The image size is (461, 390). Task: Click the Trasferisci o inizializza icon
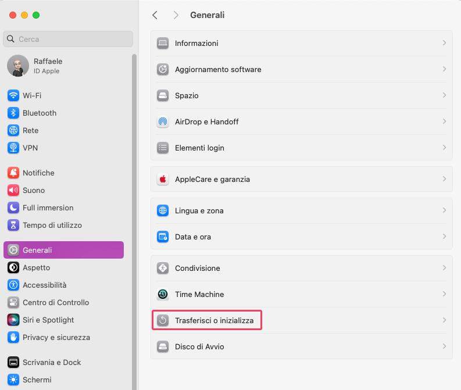[x=163, y=320]
